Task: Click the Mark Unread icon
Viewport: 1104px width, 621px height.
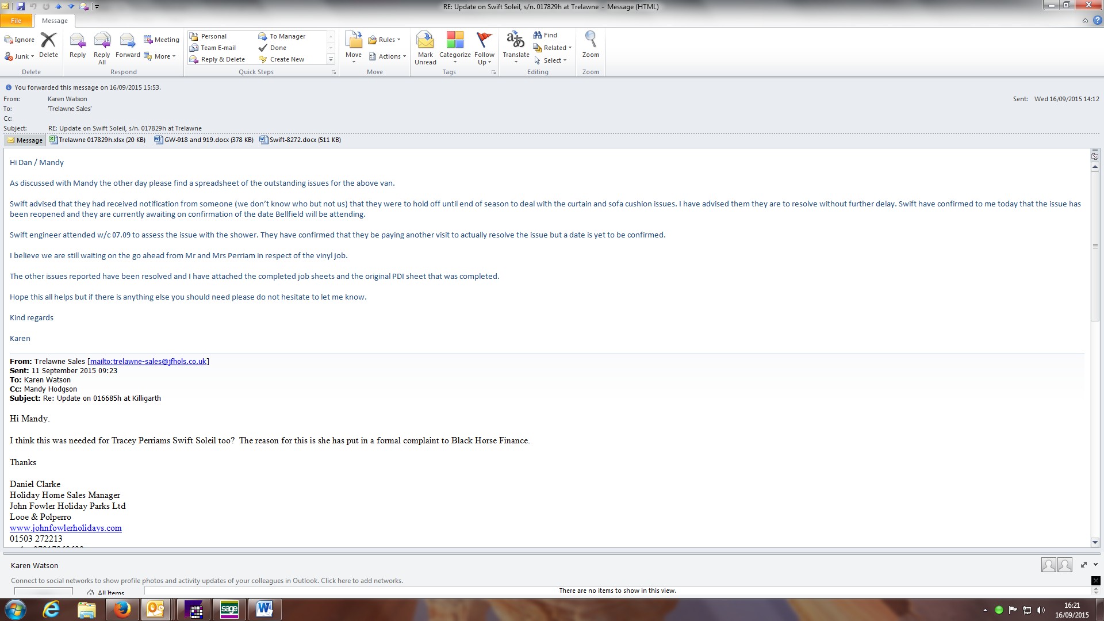Action: pos(425,41)
